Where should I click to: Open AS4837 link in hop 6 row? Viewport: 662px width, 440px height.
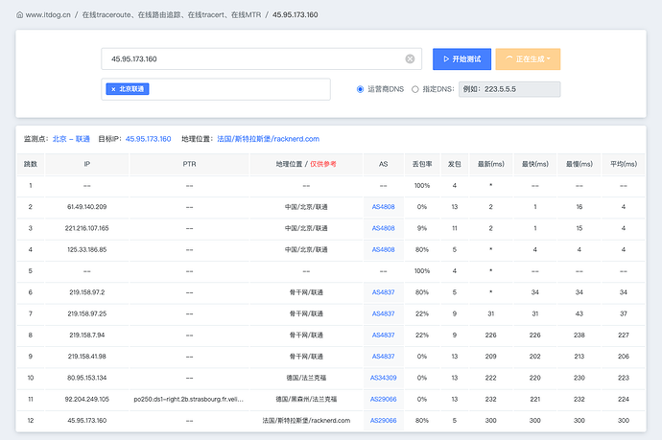(384, 292)
